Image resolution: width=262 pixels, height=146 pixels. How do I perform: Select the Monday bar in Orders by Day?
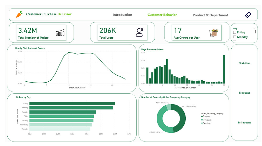coord(71,108)
